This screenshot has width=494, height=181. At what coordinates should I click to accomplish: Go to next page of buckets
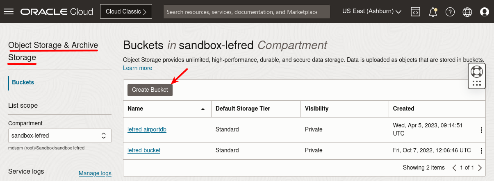pos(480,167)
